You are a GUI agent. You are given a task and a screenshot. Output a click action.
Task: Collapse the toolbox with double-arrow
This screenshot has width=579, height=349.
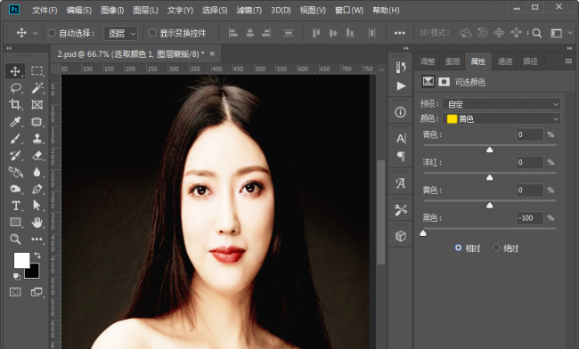9,48
